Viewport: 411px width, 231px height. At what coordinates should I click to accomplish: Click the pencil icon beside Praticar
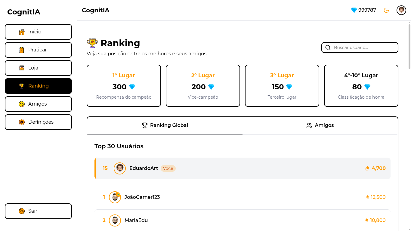click(x=21, y=50)
